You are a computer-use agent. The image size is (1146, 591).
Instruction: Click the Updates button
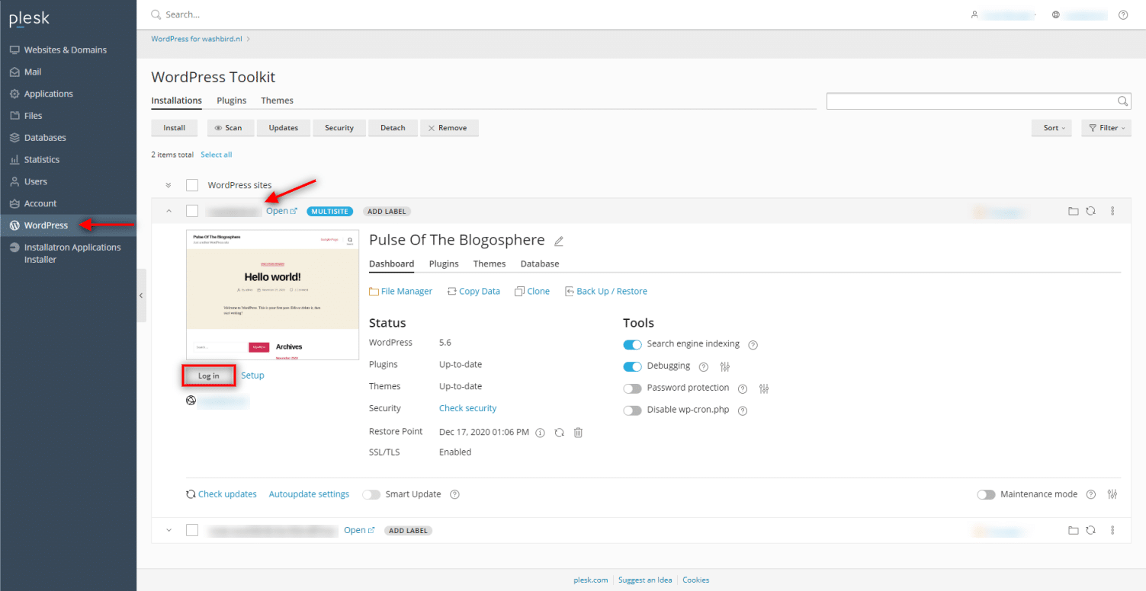pos(283,128)
